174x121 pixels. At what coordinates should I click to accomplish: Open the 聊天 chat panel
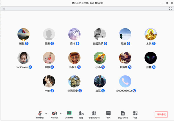tap(108, 113)
